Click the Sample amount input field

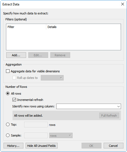click(x=36, y=135)
